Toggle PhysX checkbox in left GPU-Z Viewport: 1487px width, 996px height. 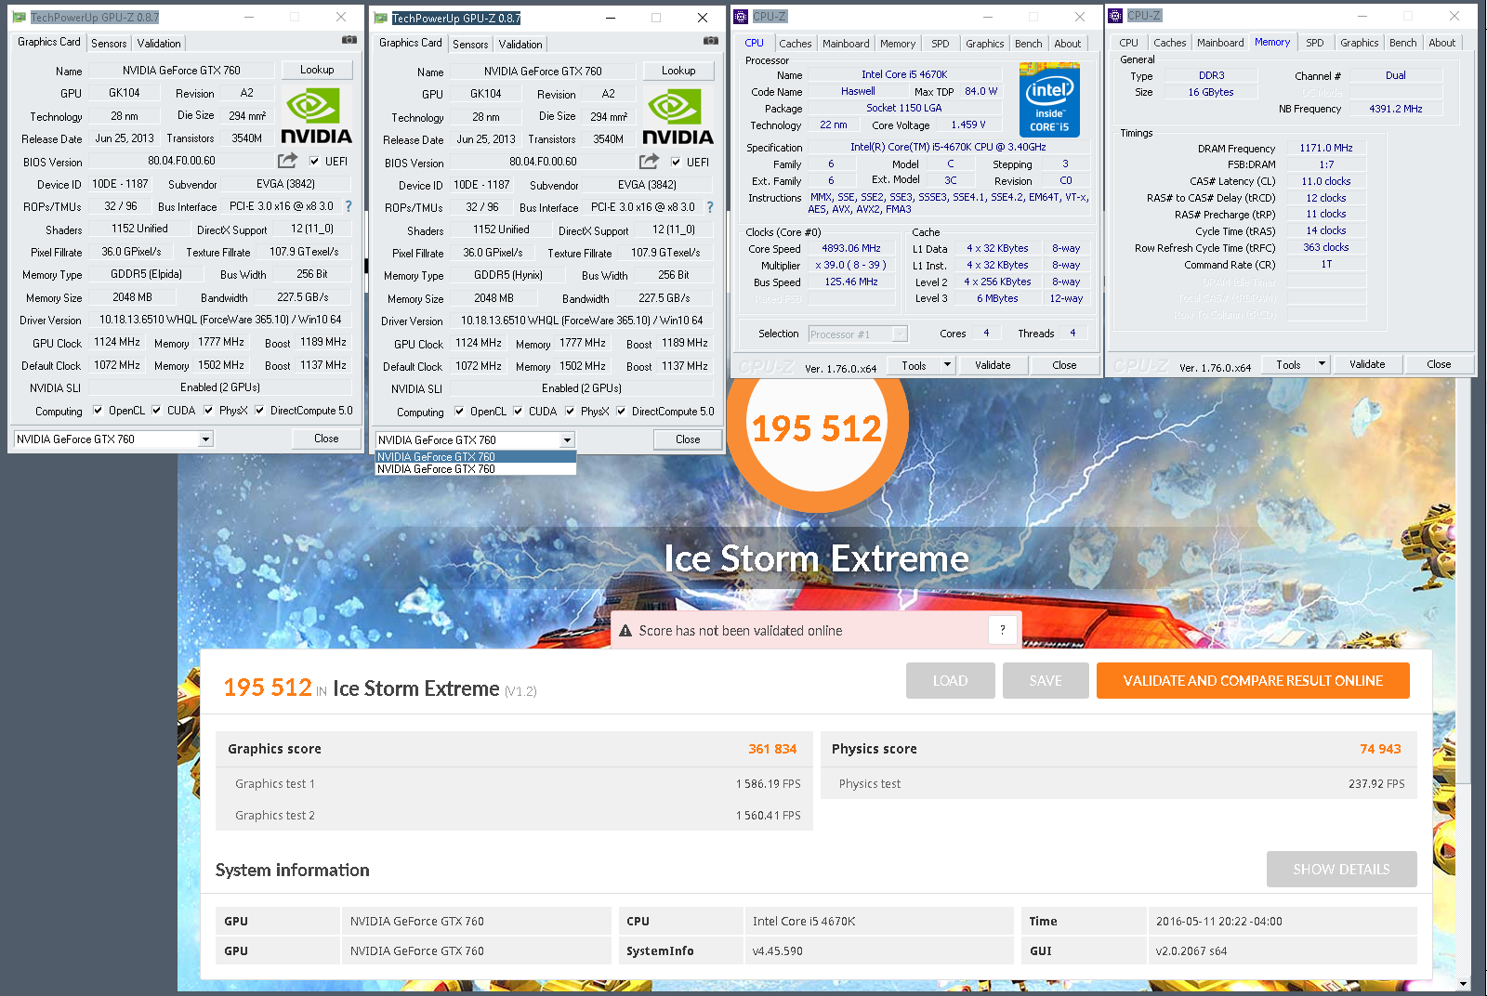pyautogui.click(x=208, y=411)
